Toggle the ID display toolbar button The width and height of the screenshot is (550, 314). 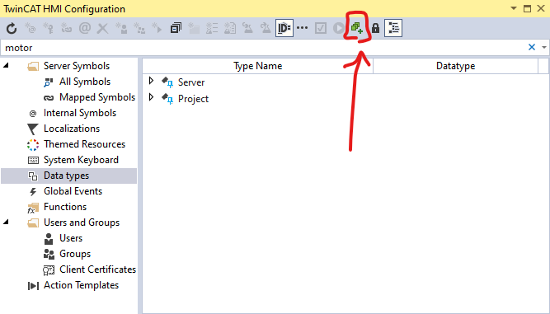click(284, 28)
